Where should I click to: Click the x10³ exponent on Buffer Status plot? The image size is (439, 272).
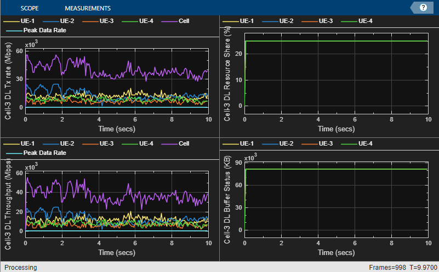point(250,157)
